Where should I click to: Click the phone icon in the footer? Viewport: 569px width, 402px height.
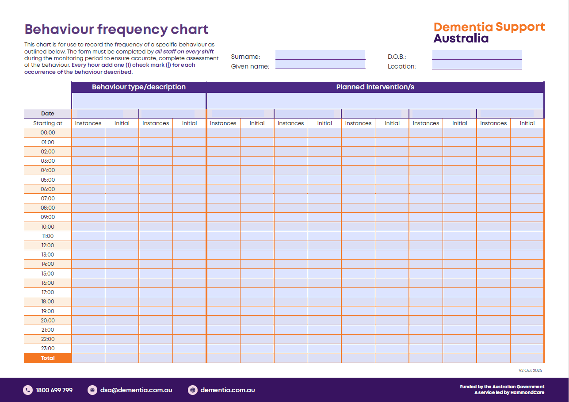click(27, 390)
